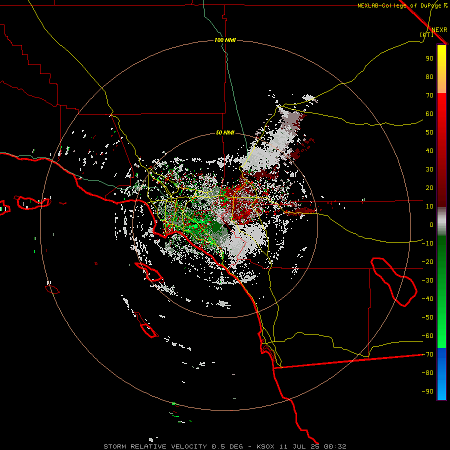Screen dimensions: 450x450
Task: Pick the gray zero-velocity color bar segment
Action: click(441, 221)
